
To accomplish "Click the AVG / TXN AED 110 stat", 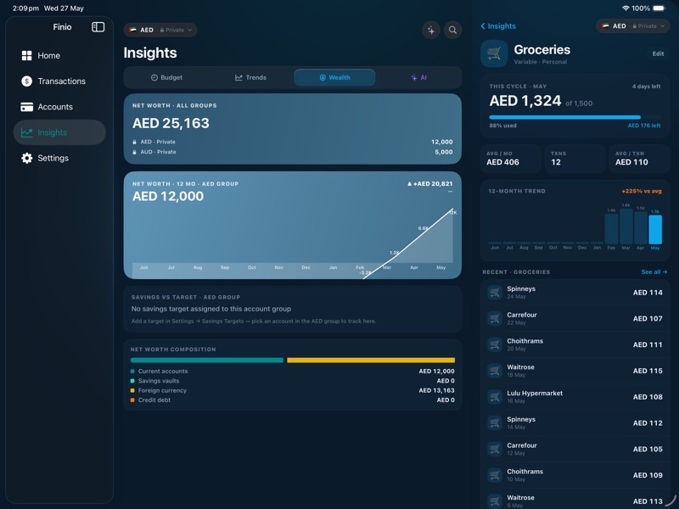I will (x=640, y=159).
